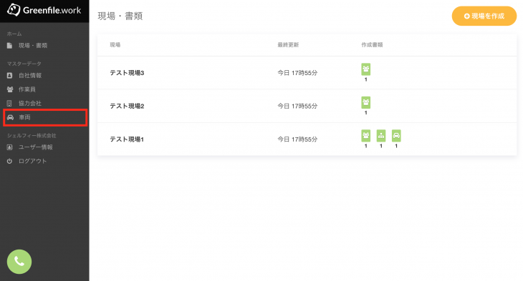
Task: Open the workers document icon for テスト現場2
Action: (x=366, y=102)
